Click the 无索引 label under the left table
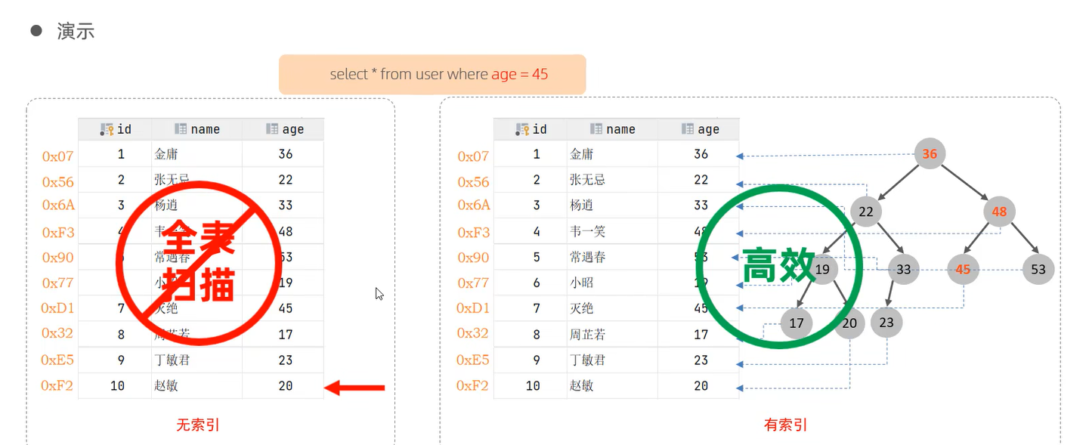This screenshot has height=445, width=1086. (196, 425)
